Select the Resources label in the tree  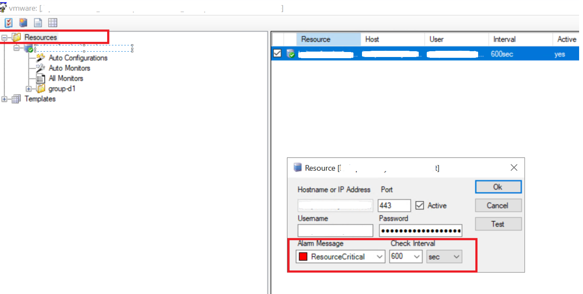[x=41, y=37]
